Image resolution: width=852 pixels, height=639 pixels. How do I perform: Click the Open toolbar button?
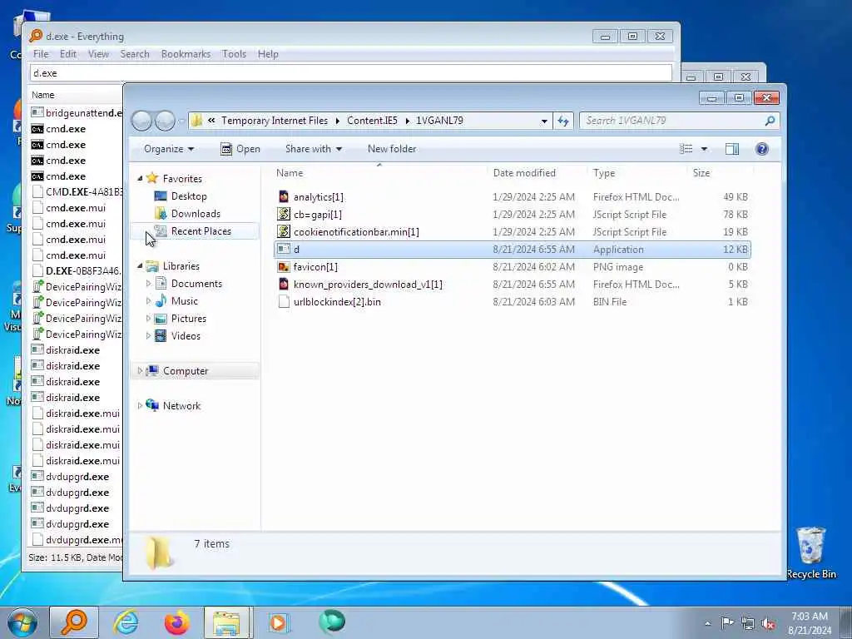tap(240, 149)
